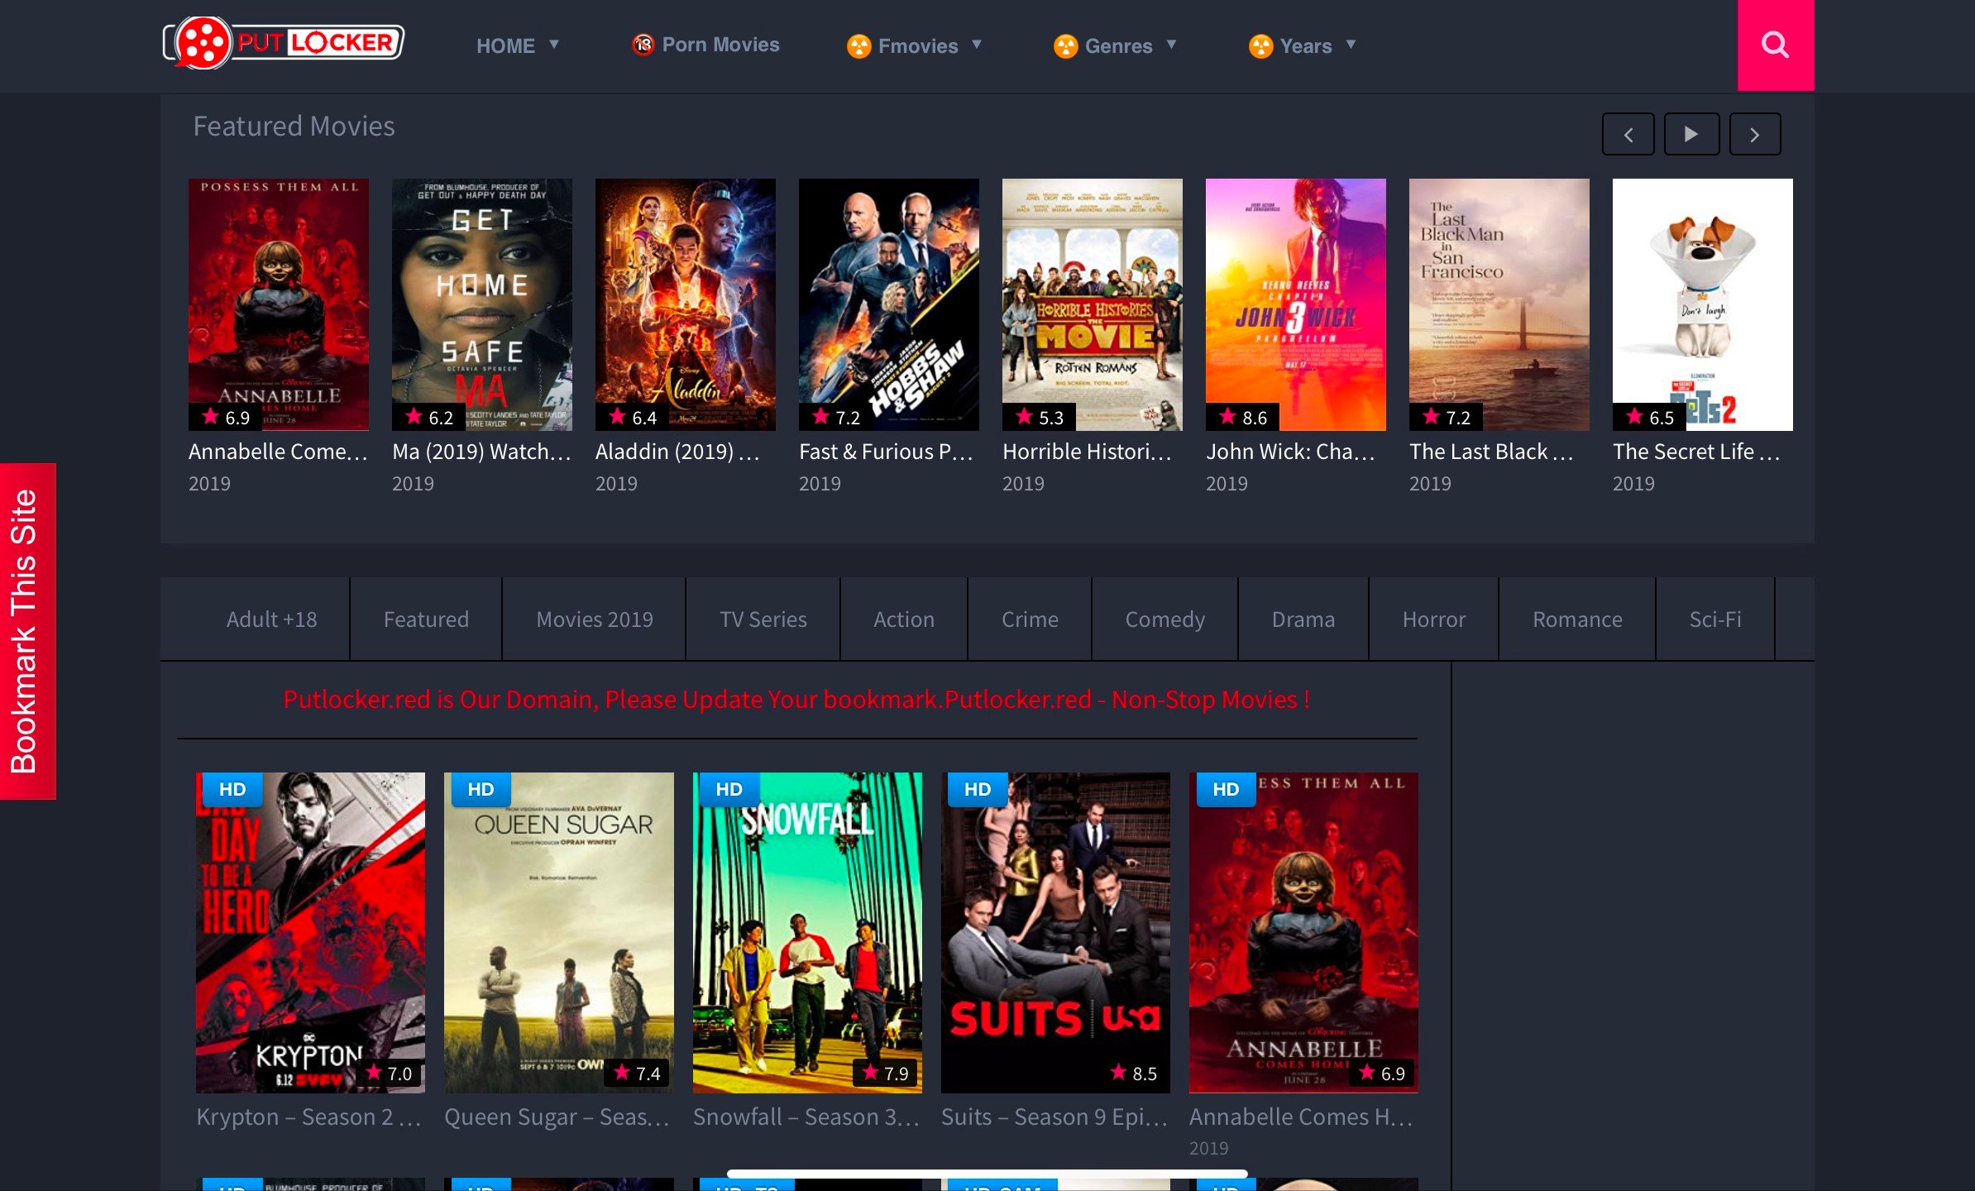This screenshot has width=1975, height=1191.
Task: Switch to the Action tab
Action: [x=904, y=619]
